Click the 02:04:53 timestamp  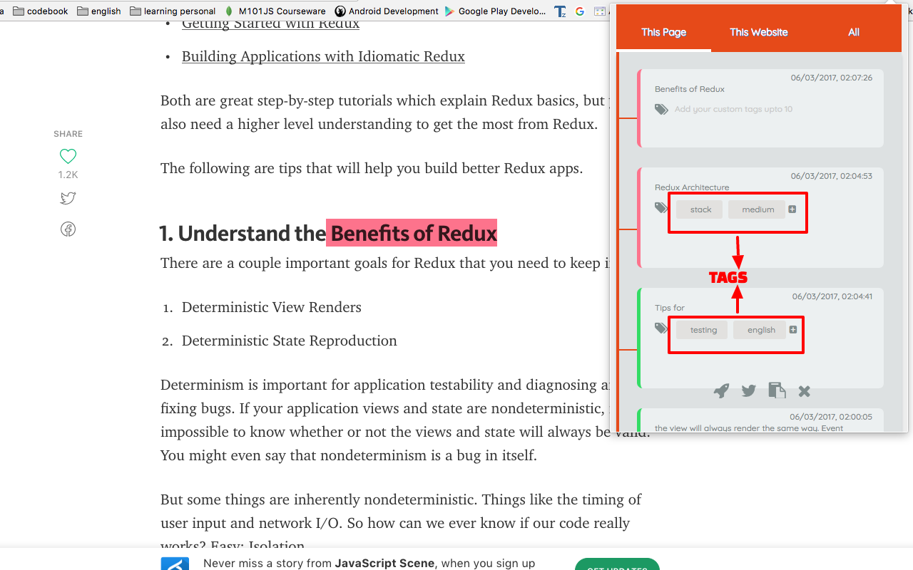pos(832,176)
